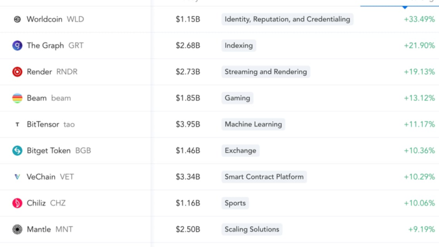Select the Smart Contract Platform tag
This screenshot has height=247, width=439.
click(264, 177)
